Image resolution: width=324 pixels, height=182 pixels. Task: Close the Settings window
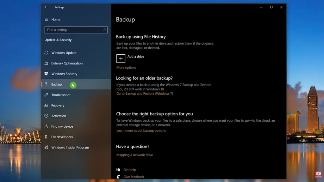coord(281,7)
